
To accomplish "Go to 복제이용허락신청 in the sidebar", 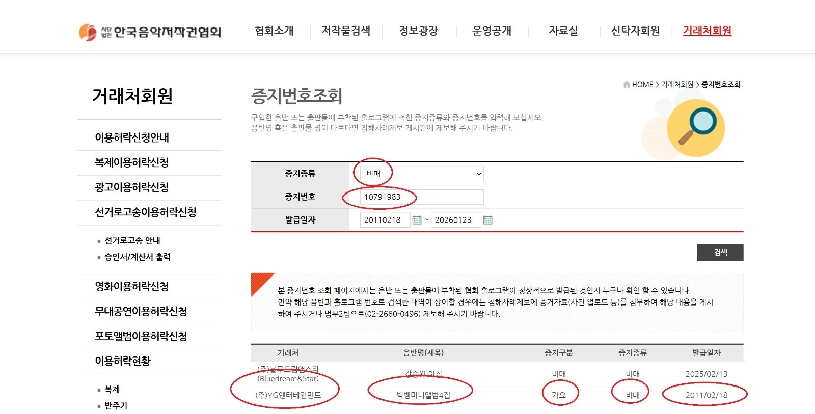I will pyautogui.click(x=132, y=162).
